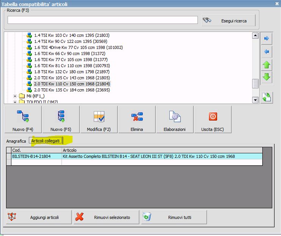The image size is (281, 236).
Task: Click Aggiungi articoli button
Action: point(39,217)
